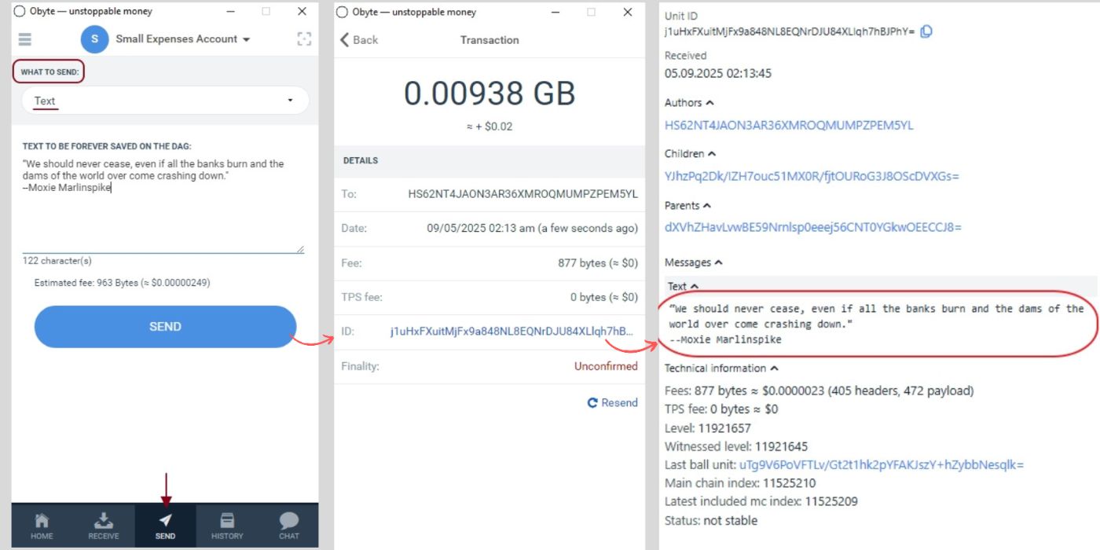Open the Receive tab in bottom bar
Screen dimensions: 1100x550
point(104,526)
